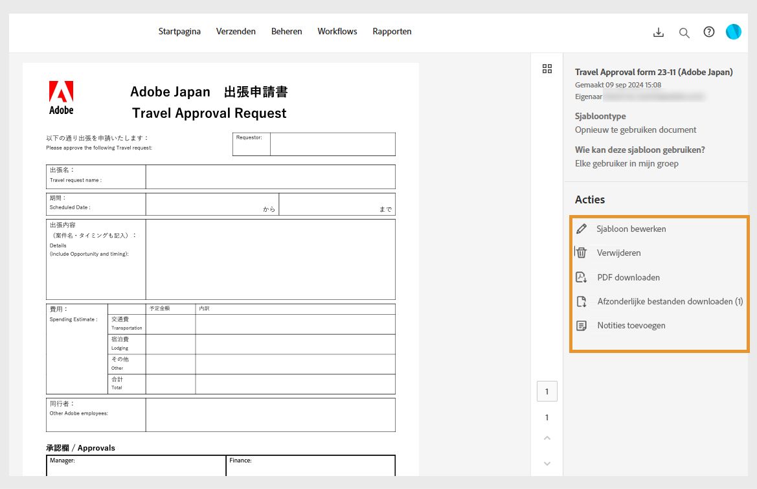The image size is (757, 489).
Task: Switch to the Workflows section
Action: (x=337, y=31)
